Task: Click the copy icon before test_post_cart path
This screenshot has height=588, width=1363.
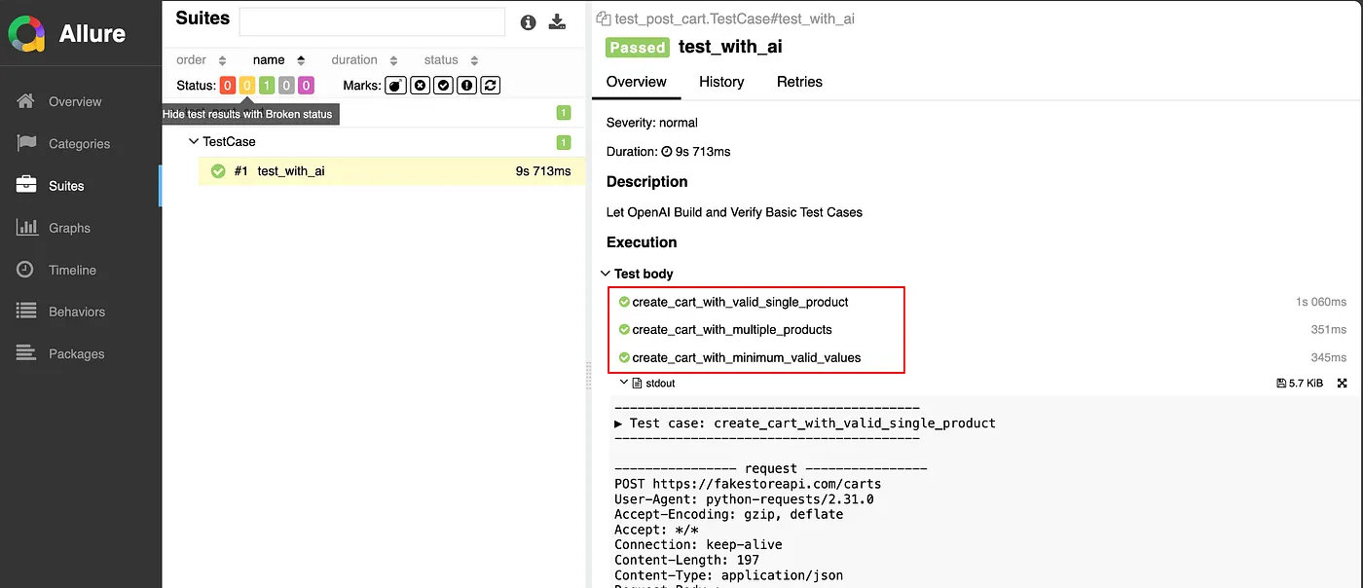Action: 603,18
